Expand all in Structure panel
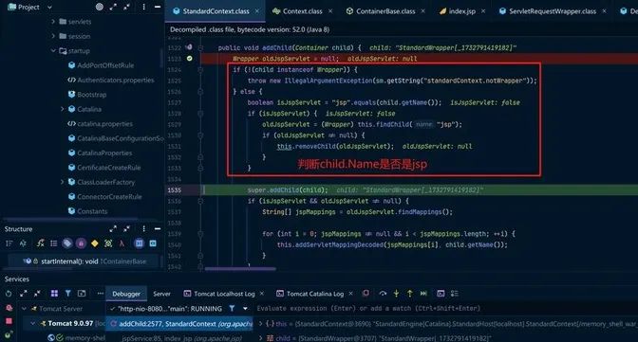Viewport: 638px width, 342px height. 113,228
